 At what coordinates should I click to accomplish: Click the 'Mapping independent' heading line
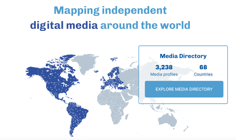coord(110,11)
